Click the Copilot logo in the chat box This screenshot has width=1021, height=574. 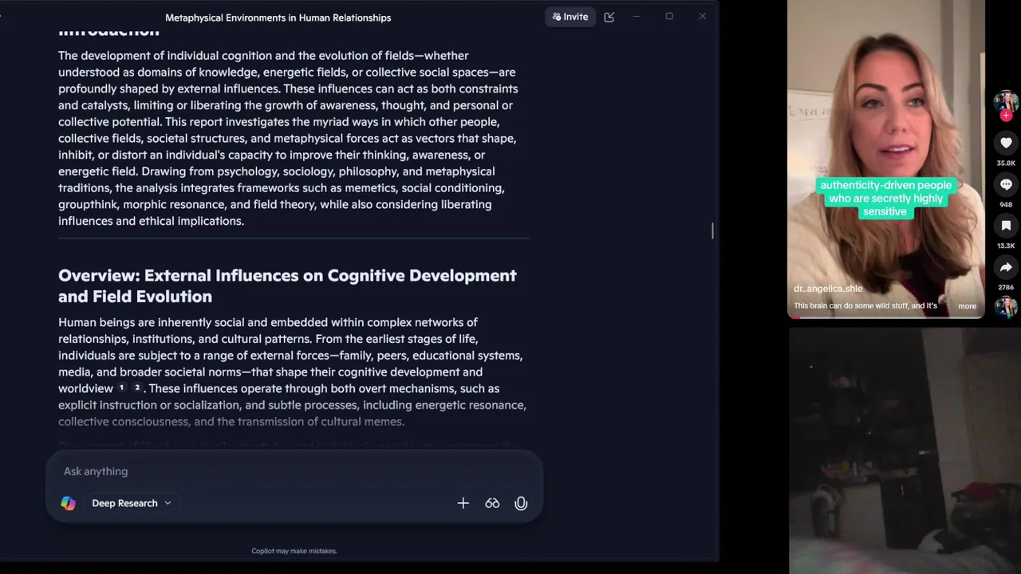(x=69, y=503)
